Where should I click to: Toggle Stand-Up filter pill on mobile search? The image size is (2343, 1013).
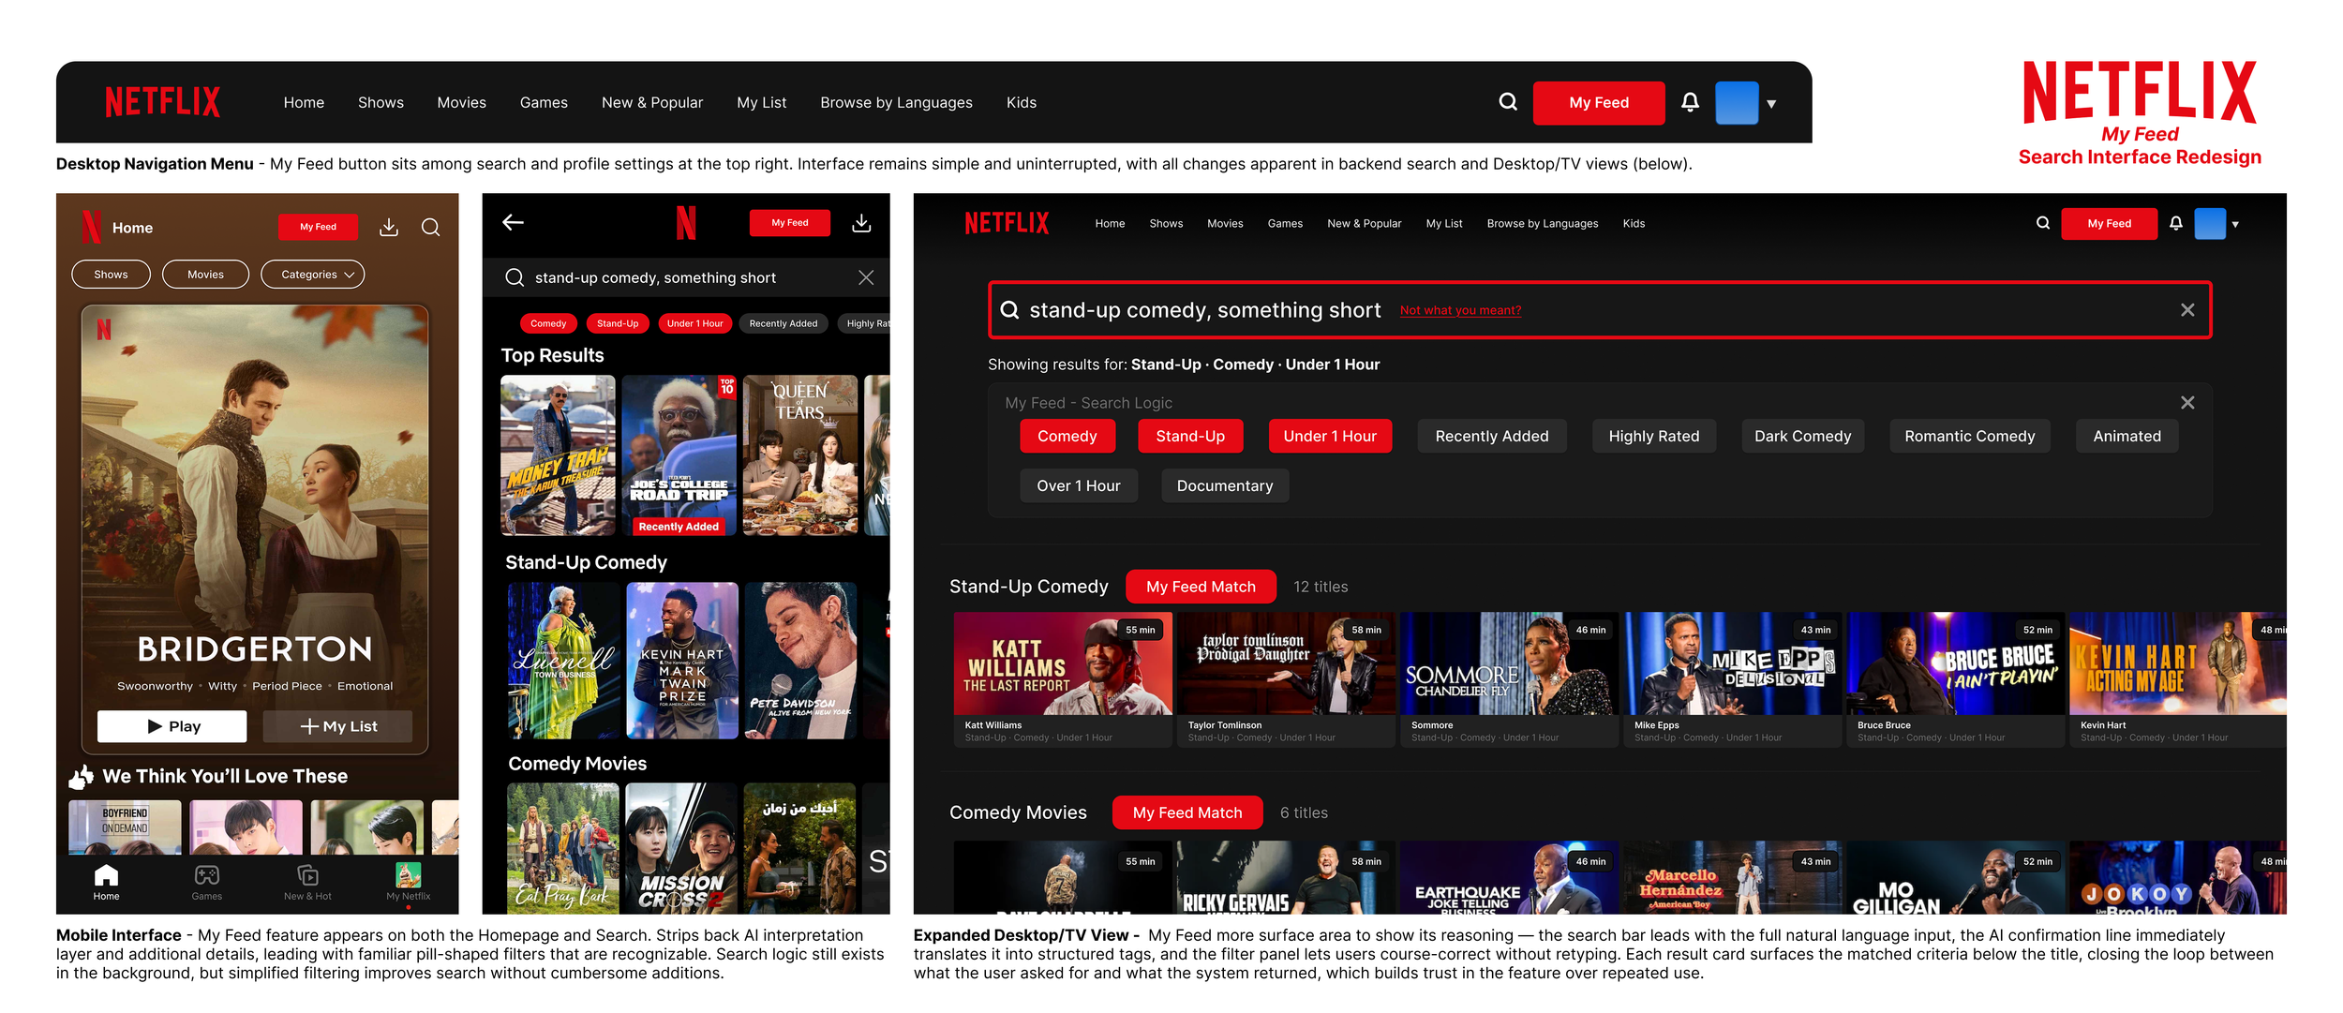pos(618,323)
